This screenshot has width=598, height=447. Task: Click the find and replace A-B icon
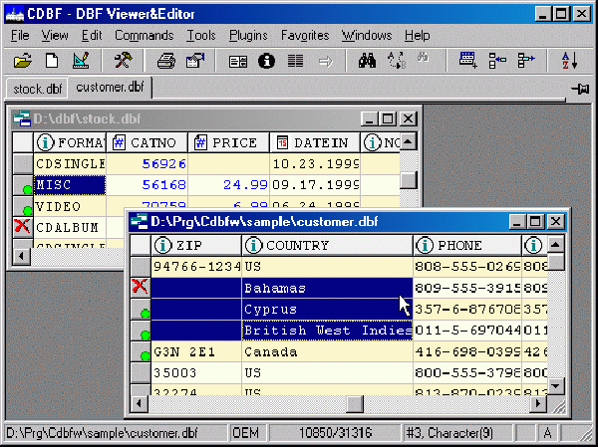[397, 61]
